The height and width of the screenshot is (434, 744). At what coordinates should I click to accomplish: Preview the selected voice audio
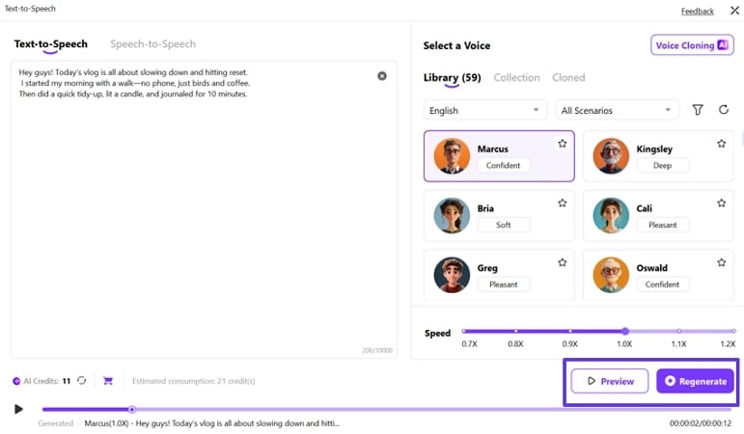(609, 381)
